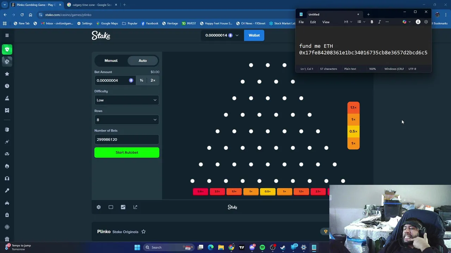Click the yellow 0.5× multiplier slot
The image size is (451, 253).
(267, 192)
